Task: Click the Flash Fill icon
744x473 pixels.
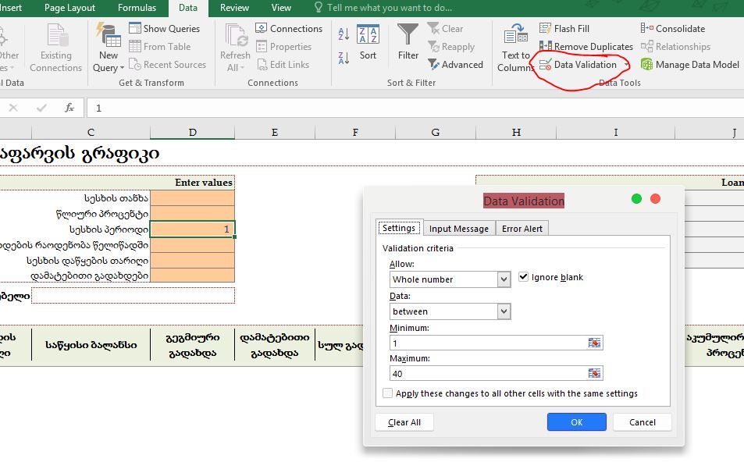Action: coord(546,29)
